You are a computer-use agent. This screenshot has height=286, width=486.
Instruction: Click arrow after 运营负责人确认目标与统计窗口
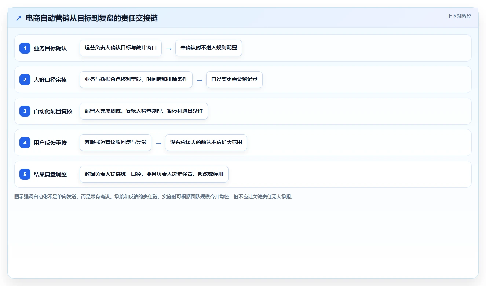pos(169,48)
